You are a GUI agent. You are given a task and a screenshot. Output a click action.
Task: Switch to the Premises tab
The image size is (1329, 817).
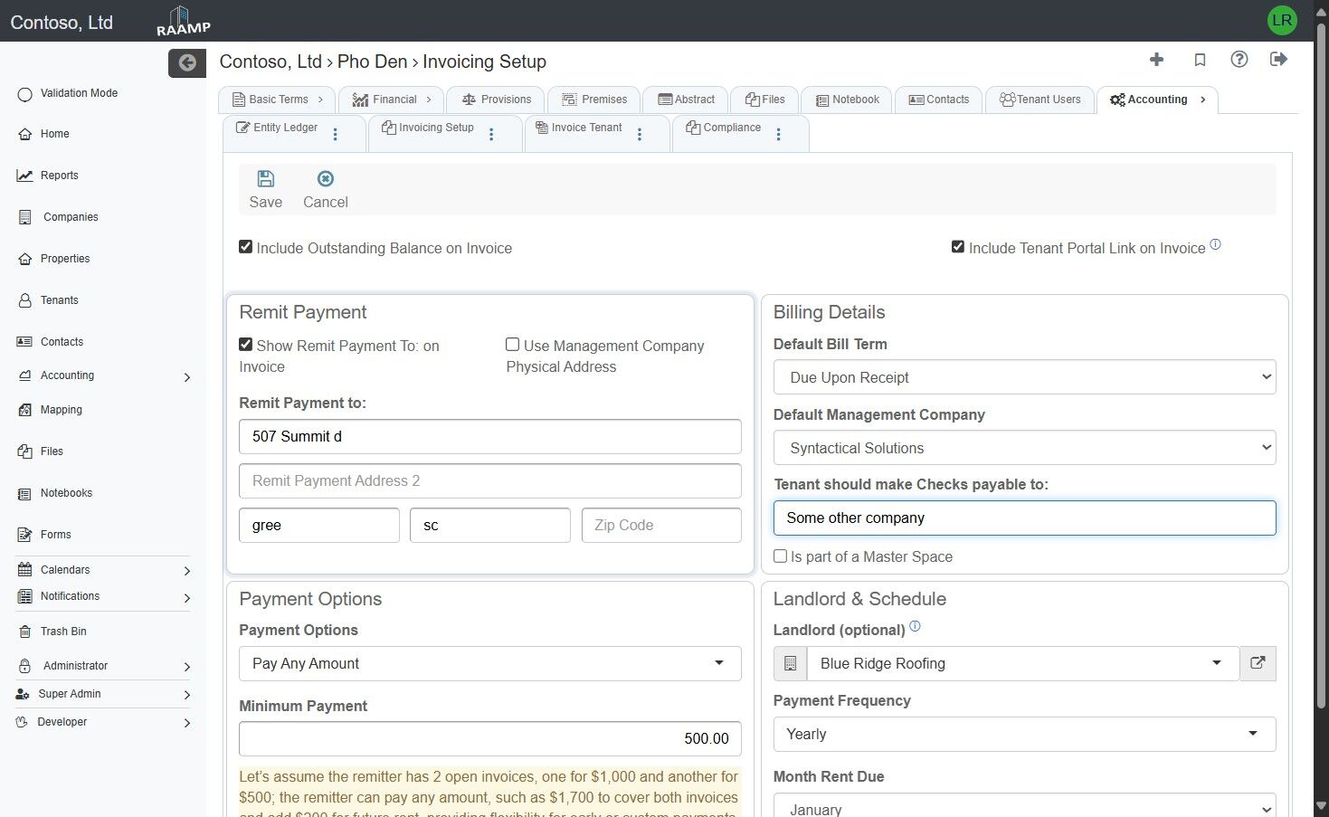[594, 100]
